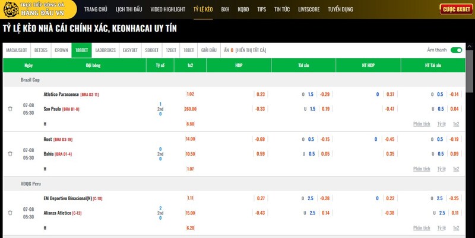Click the -0.69 HDP value for Reet

[260, 139]
